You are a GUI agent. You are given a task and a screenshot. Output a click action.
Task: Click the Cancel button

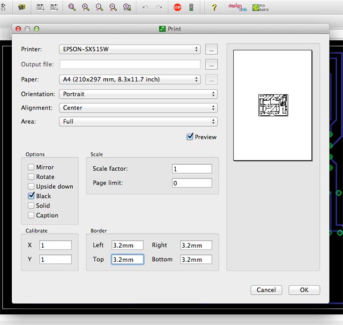point(266,290)
